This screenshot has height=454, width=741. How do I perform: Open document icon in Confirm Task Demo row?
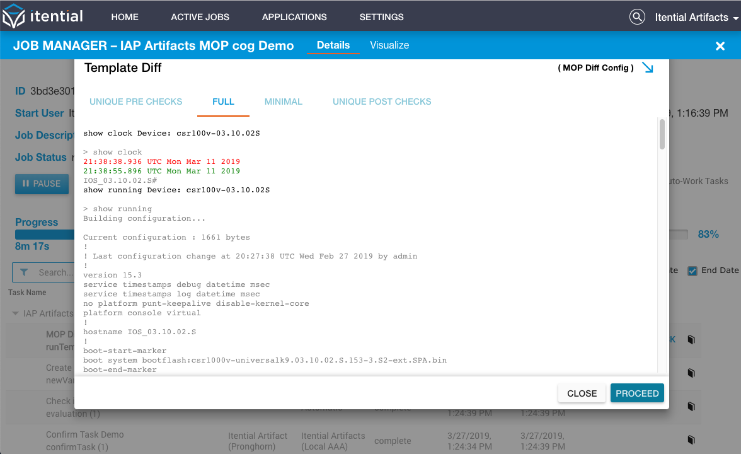tap(691, 440)
